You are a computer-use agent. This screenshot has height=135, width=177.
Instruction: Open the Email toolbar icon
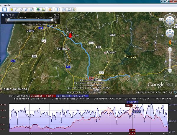pyautogui.click(x=64, y=9)
